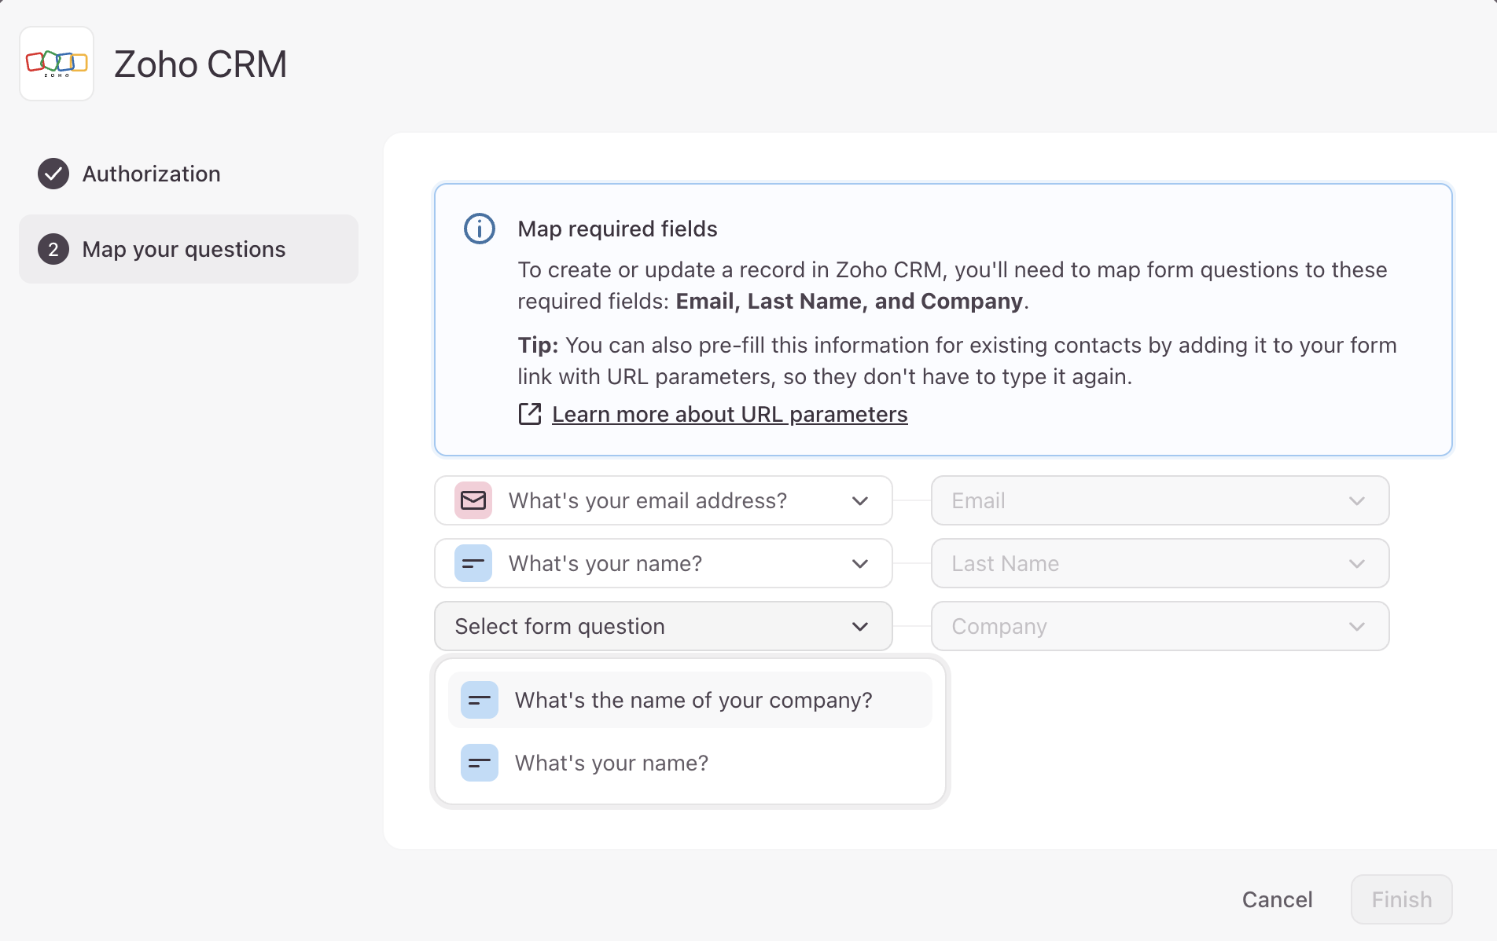Click the Authorization checkmark icon
This screenshot has width=1497, height=941.
[x=53, y=174]
